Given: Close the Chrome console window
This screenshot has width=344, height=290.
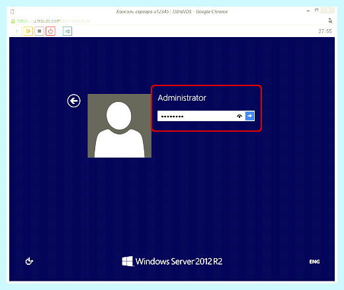Looking at the screenshot, I should (328, 11).
